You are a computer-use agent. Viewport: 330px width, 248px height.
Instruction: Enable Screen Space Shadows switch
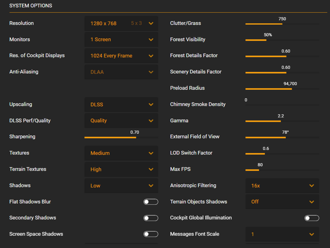pyautogui.click(x=151, y=234)
